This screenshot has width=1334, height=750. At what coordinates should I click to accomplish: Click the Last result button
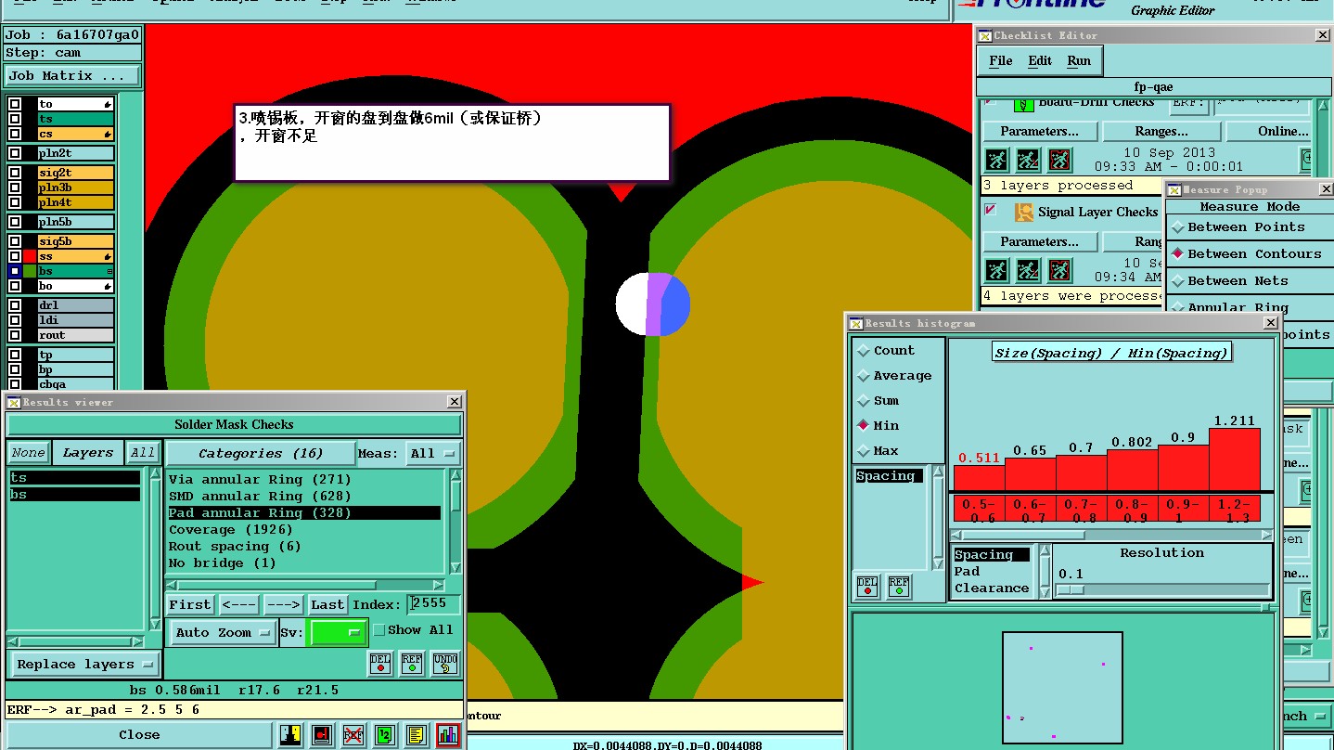coord(327,605)
